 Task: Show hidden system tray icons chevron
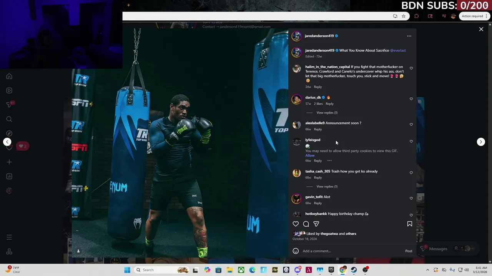coord(427,270)
